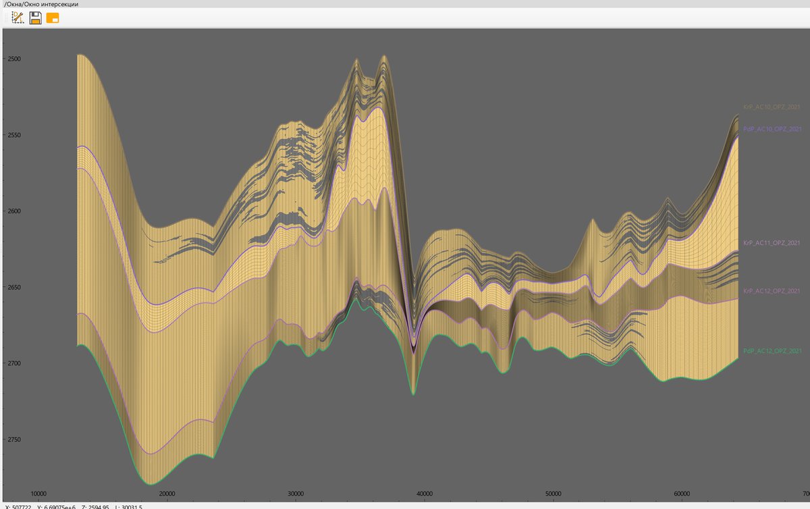Click the orange window layout toolbar icon
This screenshot has height=509, width=810.
tap(51, 18)
